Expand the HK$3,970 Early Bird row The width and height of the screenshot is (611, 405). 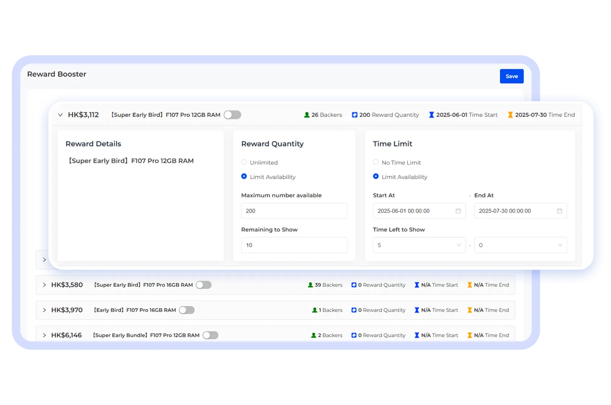[x=44, y=310]
